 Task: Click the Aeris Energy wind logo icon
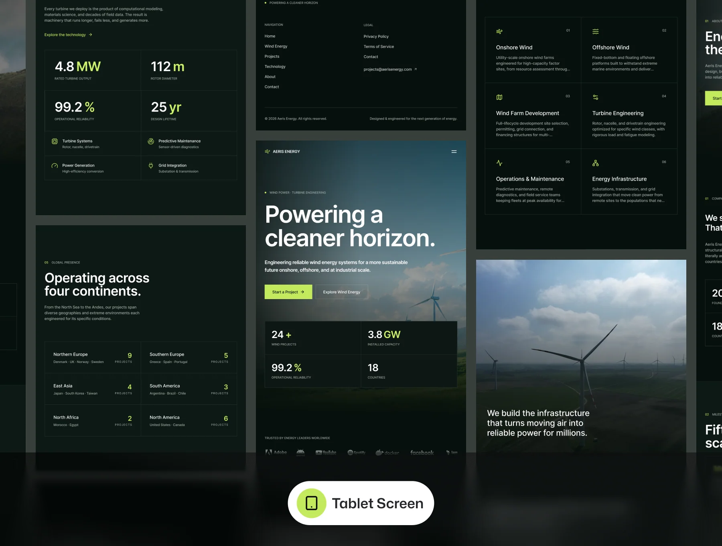click(267, 151)
